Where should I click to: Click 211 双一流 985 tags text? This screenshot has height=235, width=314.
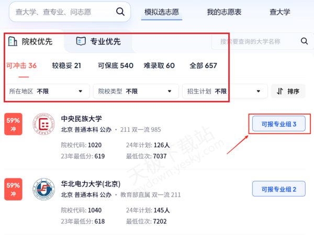(140, 130)
